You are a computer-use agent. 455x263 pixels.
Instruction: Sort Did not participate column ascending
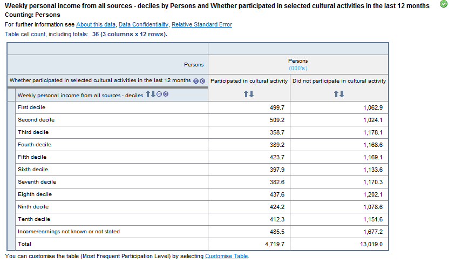337,94
